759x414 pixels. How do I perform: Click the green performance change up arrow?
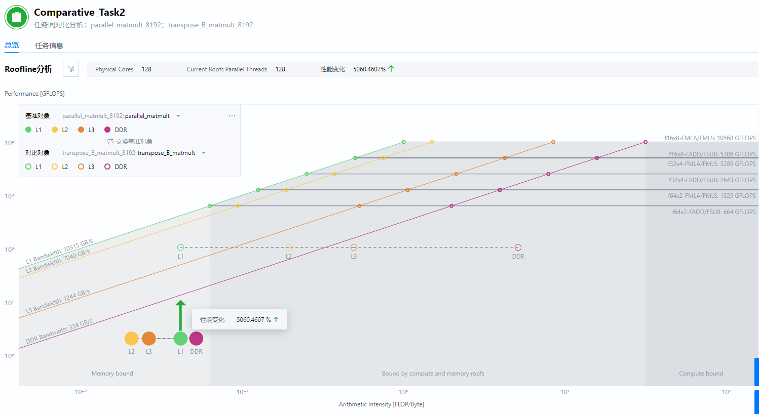pos(391,69)
